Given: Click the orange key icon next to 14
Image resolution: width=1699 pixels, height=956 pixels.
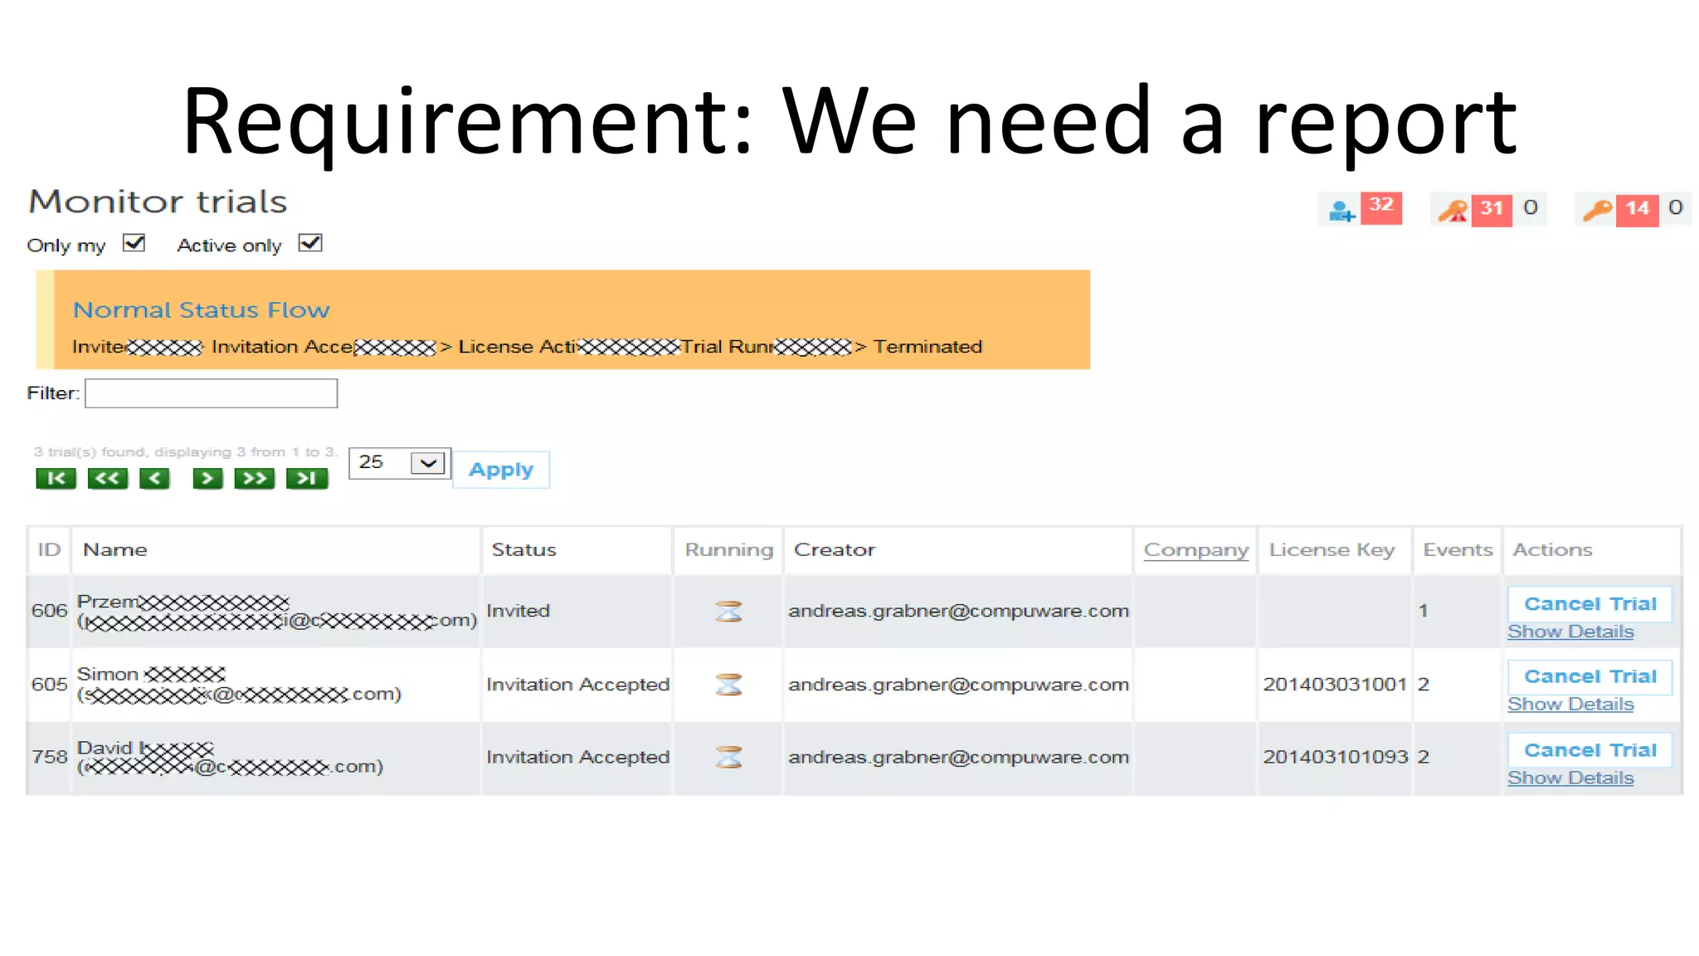Looking at the screenshot, I should (1597, 210).
